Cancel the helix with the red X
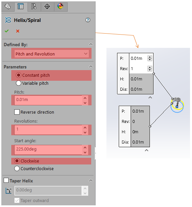The width and height of the screenshot is (192, 207). [x=18, y=31]
